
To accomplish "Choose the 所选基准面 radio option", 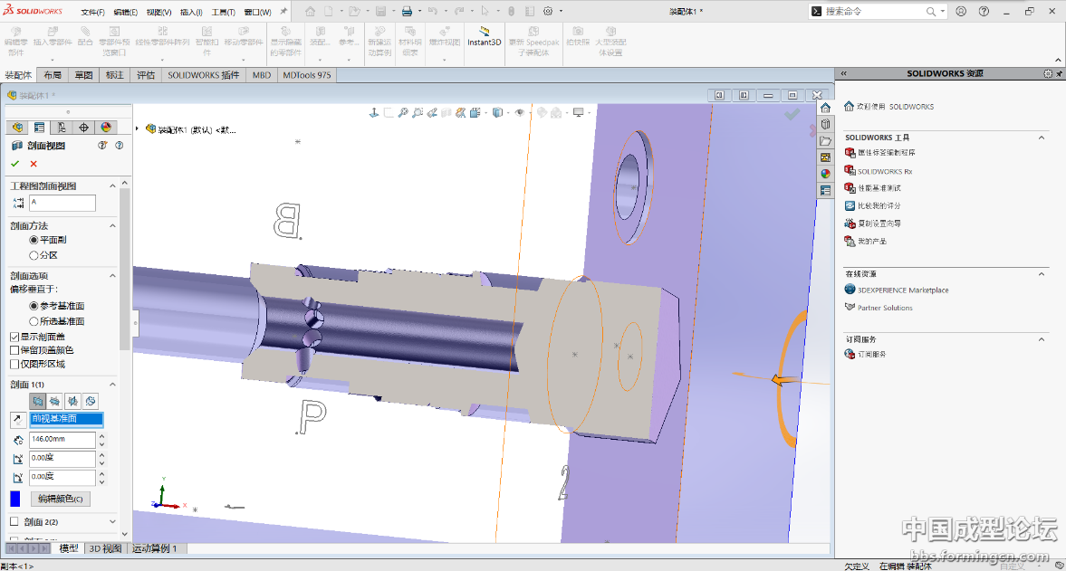I will click(34, 321).
